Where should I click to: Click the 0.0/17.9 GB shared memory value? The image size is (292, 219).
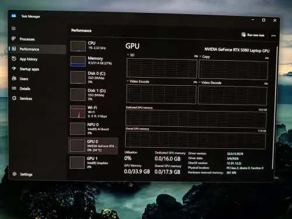[x=168, y=172]
